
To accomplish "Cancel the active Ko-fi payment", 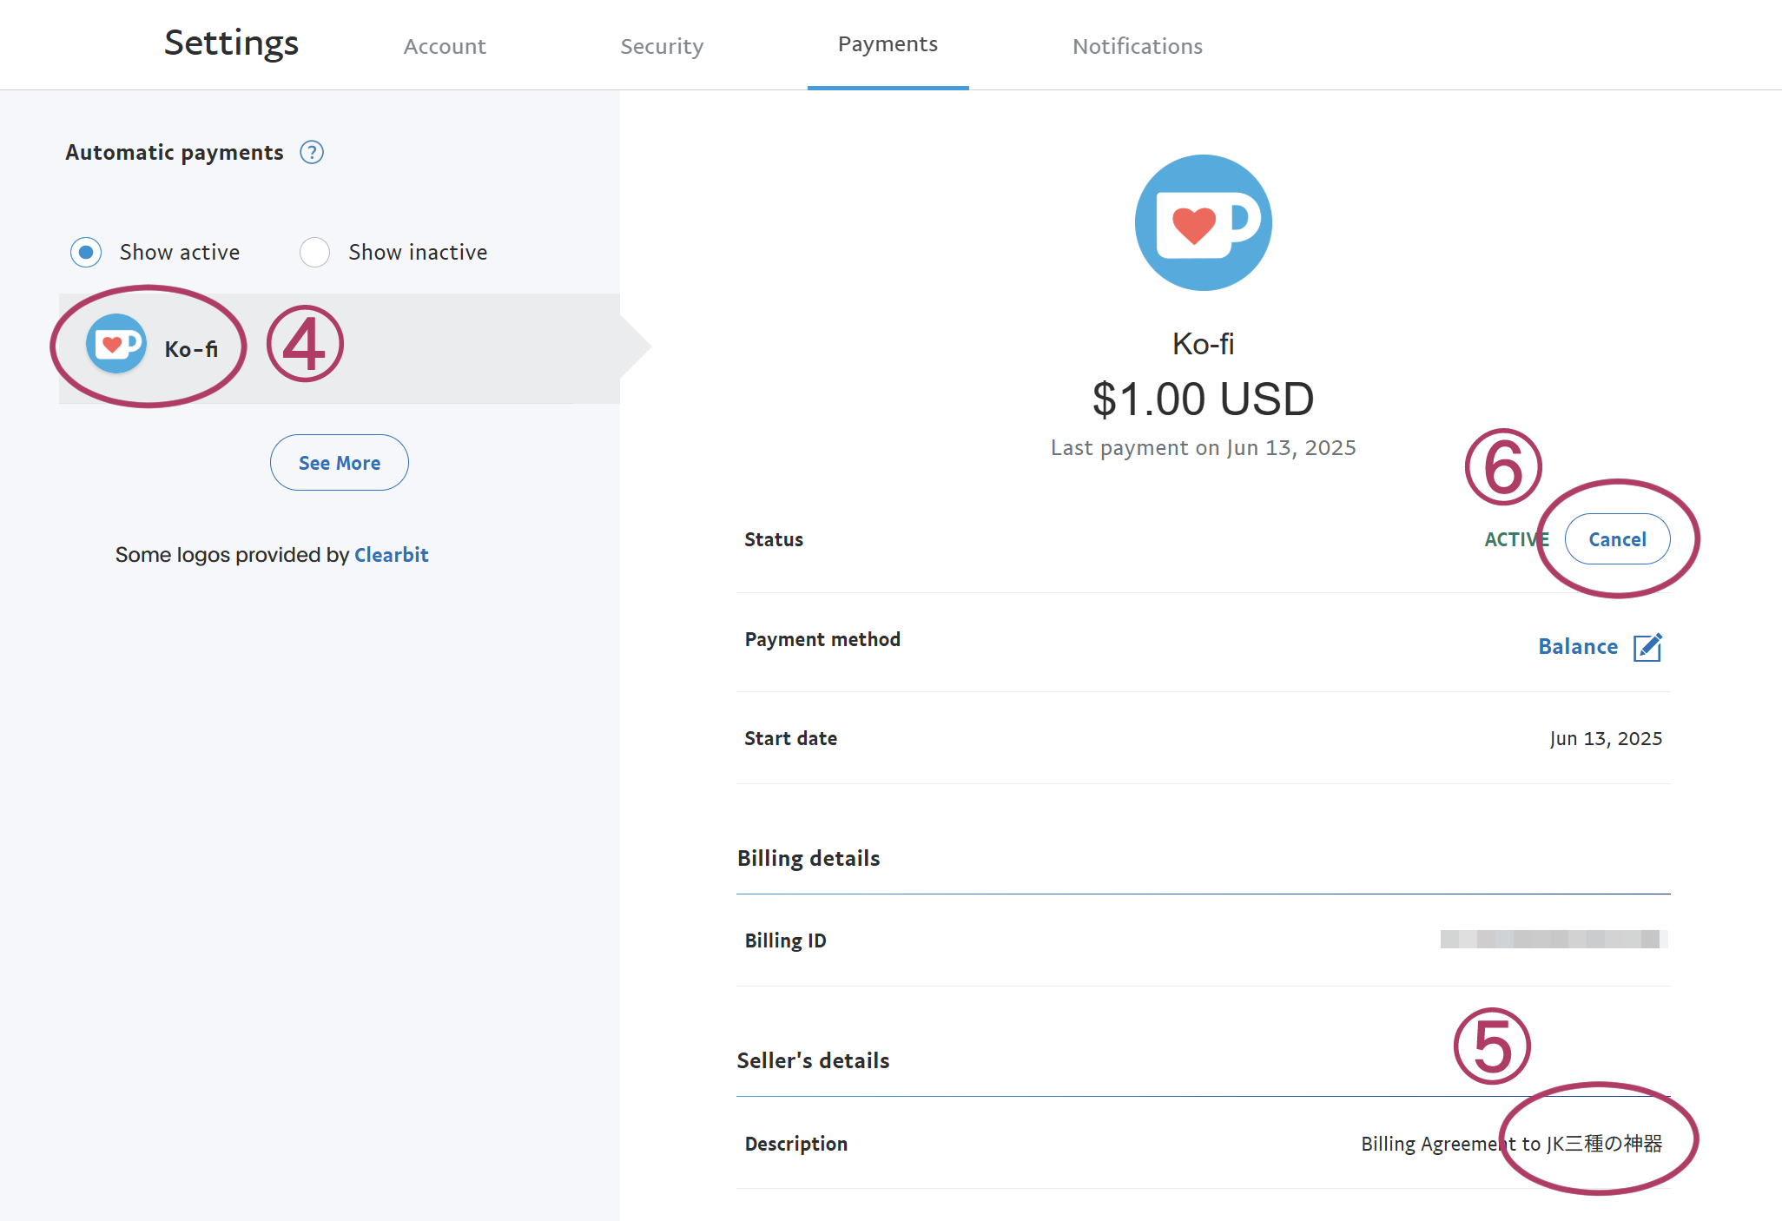I will pos(1616,538).
